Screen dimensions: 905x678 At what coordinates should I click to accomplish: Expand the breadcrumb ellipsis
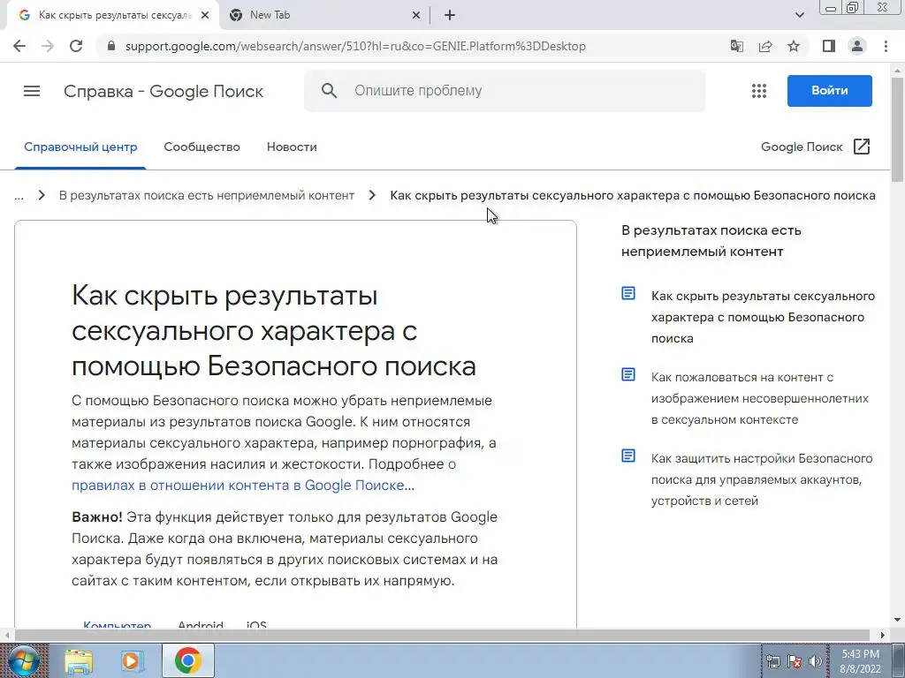pos(19,195)
